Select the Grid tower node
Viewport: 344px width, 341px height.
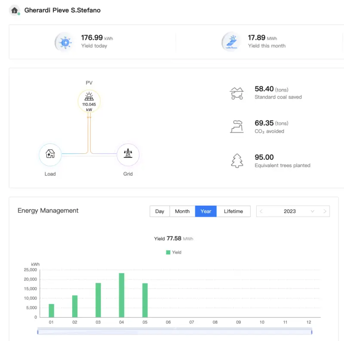[x=128, y=155]
